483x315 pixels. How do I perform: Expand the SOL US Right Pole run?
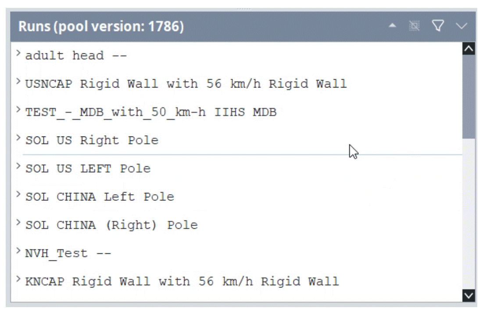[18, 138]
